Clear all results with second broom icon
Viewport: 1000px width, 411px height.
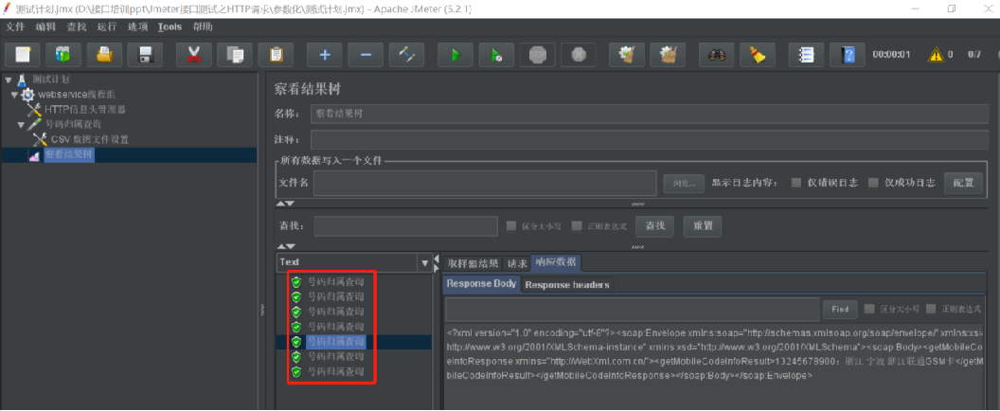(x=668, y=55)
